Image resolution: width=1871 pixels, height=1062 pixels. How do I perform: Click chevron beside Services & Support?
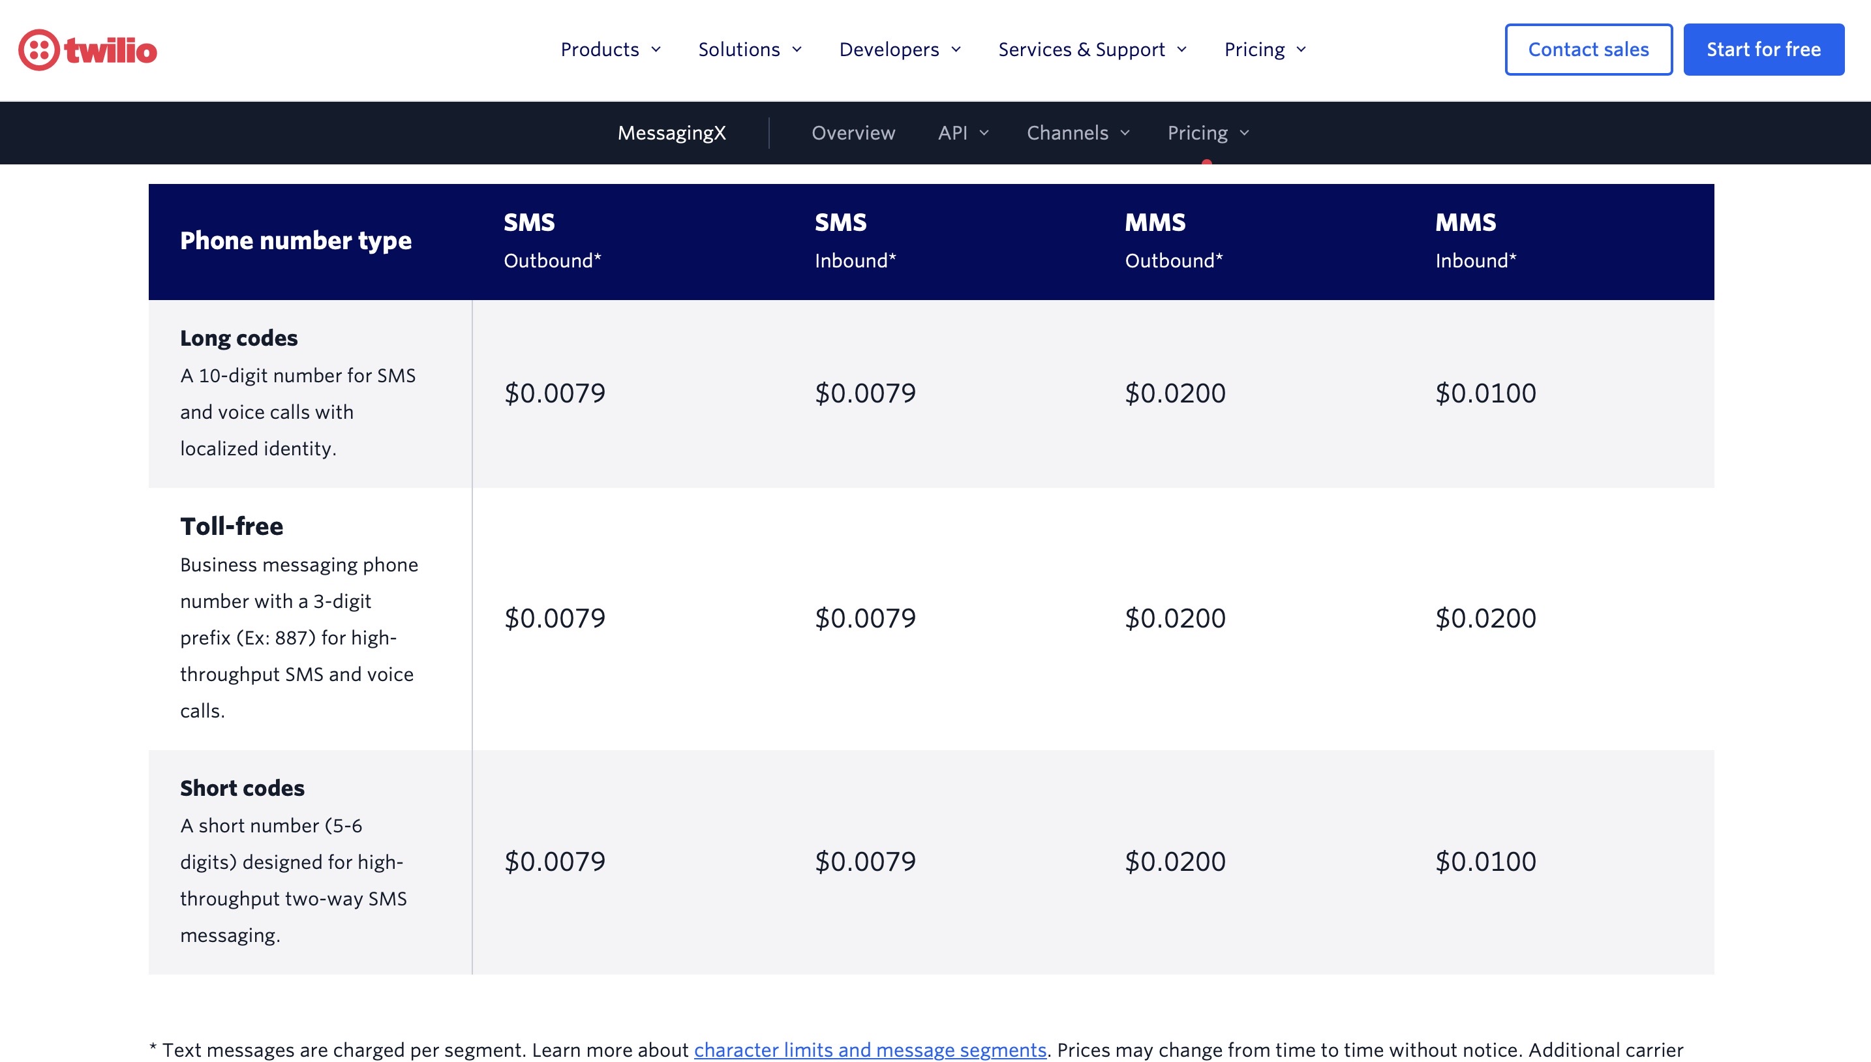click(x=1181, y=50)
